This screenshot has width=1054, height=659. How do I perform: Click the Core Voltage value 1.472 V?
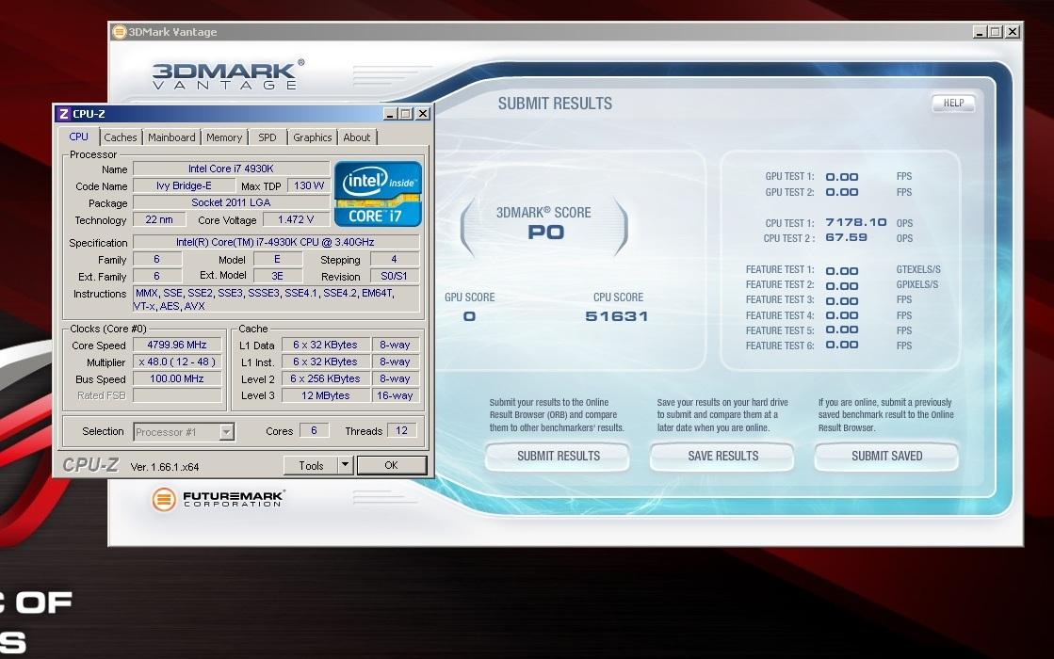click(x=296, y=219)
